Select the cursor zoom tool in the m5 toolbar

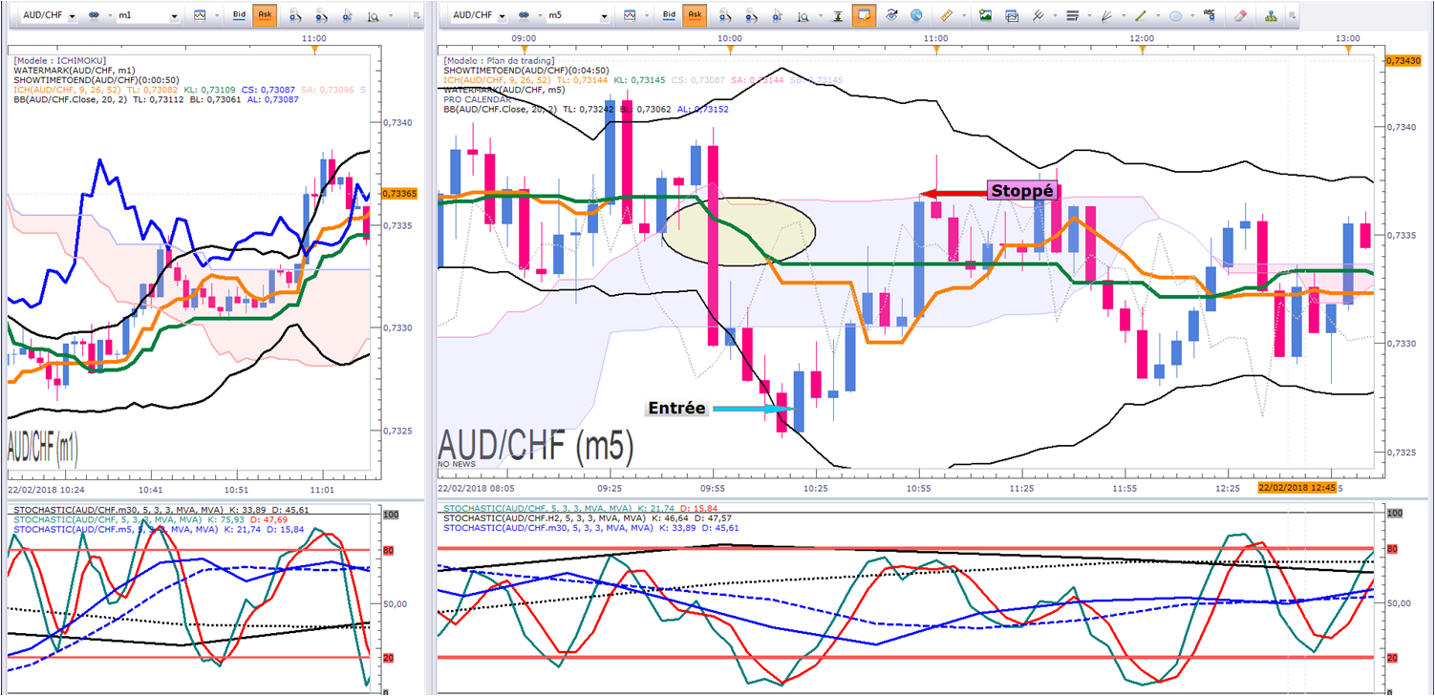click(x=777, y=15)
